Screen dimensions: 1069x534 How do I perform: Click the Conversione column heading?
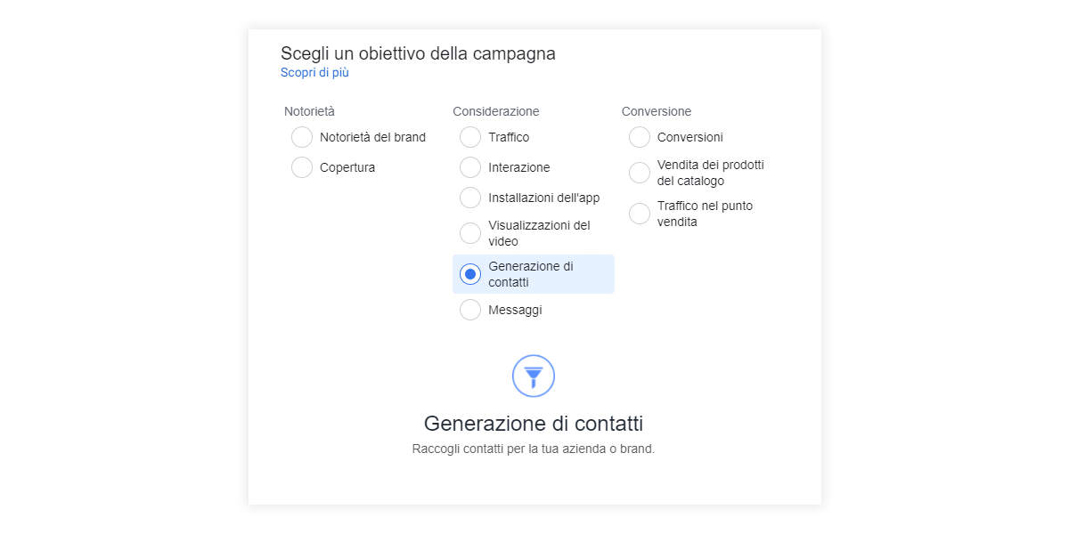[657, 111]
